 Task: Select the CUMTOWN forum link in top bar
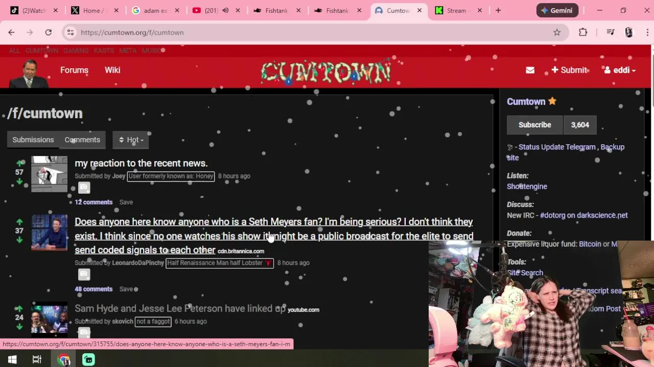coord(42,50)
